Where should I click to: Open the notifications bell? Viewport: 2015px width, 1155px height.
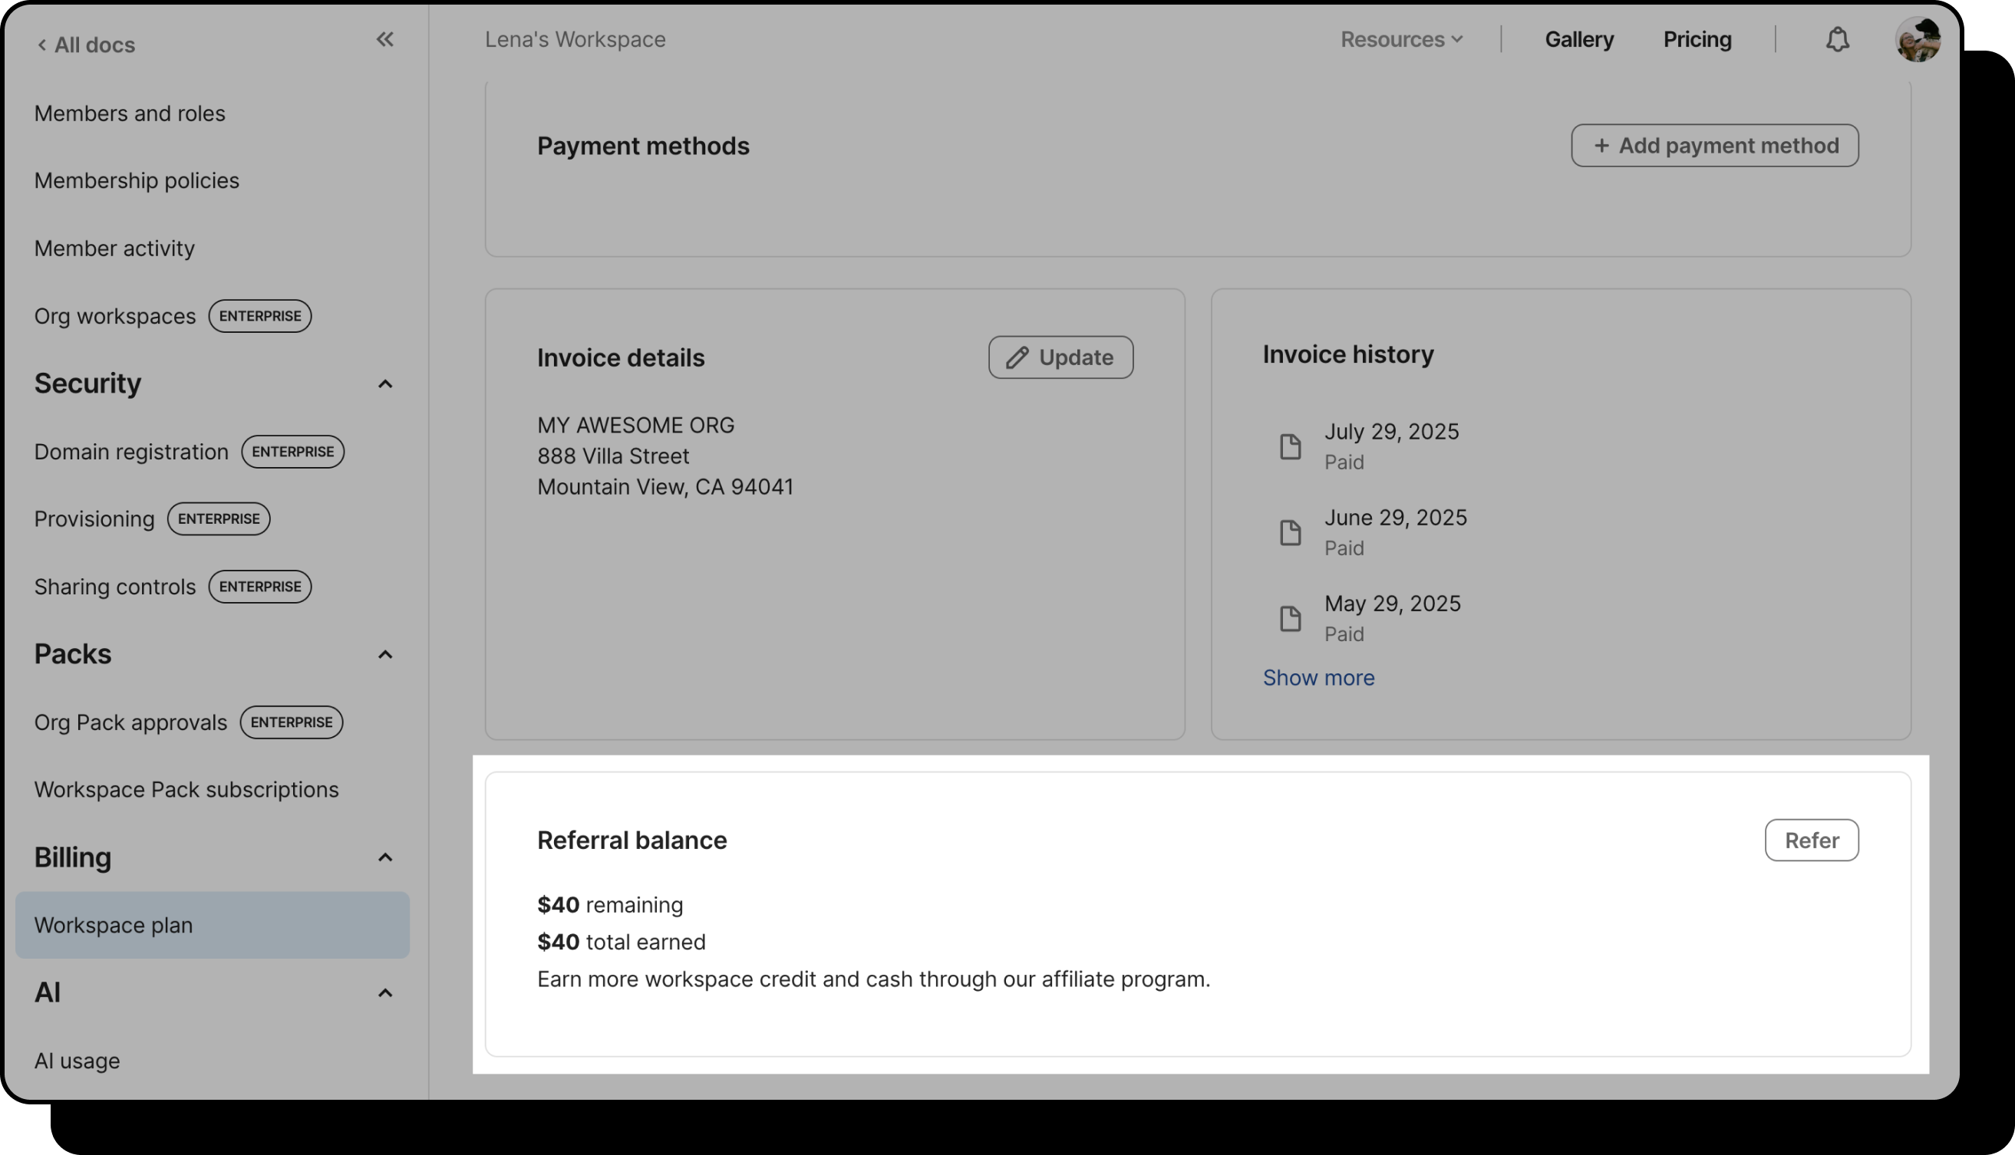1837,40
